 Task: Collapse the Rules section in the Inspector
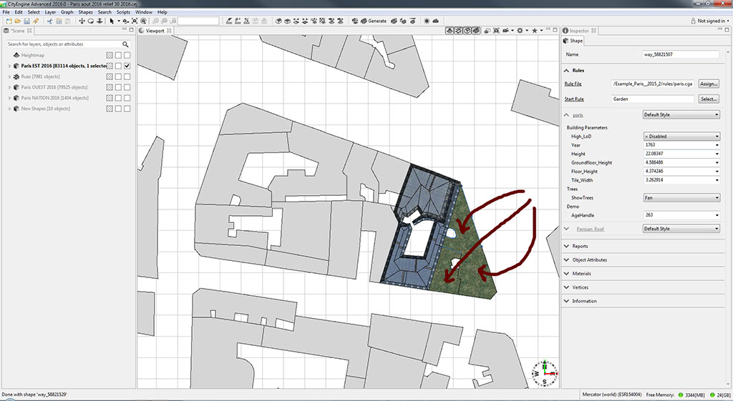coord(567,71)
